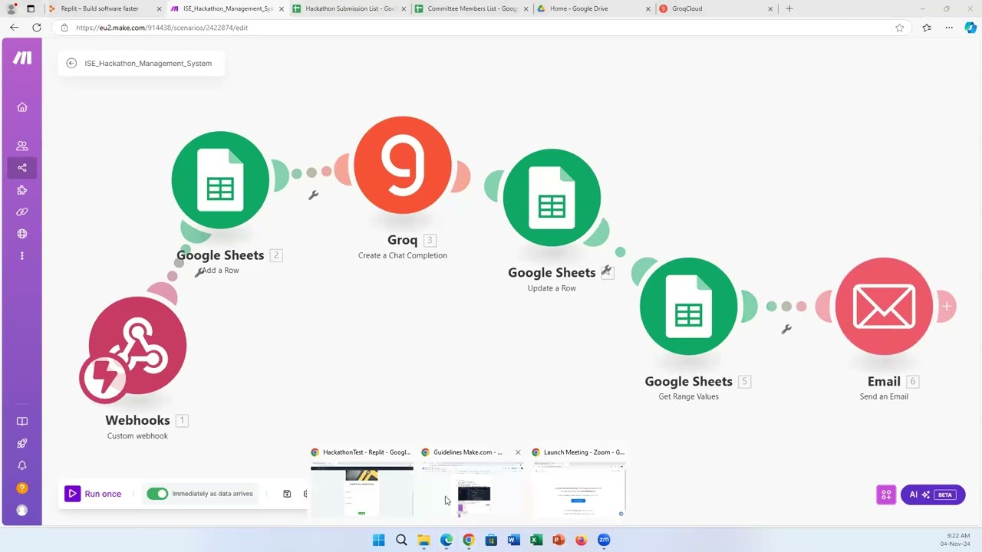The width and height of the screenshot is (982, 552).
Task: Open Scenarios share icon in sidebar
Action: click(22, 168)
